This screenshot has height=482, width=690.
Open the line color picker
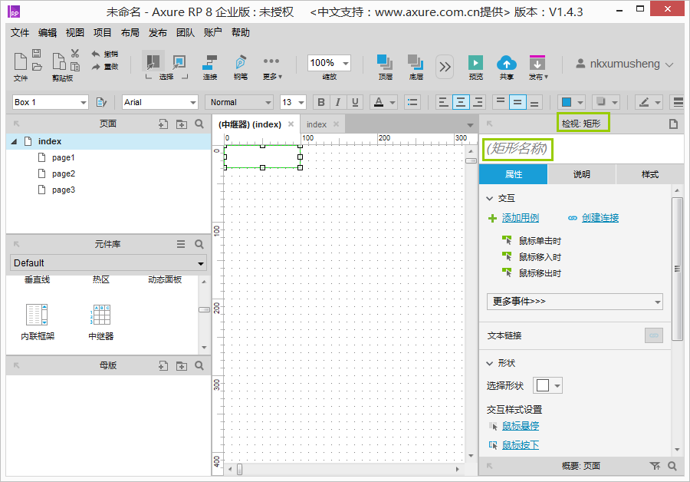click(x=649, y=102)
